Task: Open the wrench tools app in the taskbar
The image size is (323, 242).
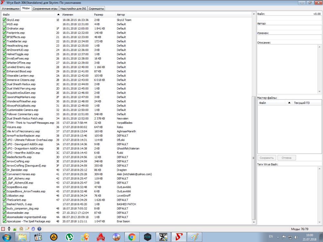Action: [x=163, y=237]
